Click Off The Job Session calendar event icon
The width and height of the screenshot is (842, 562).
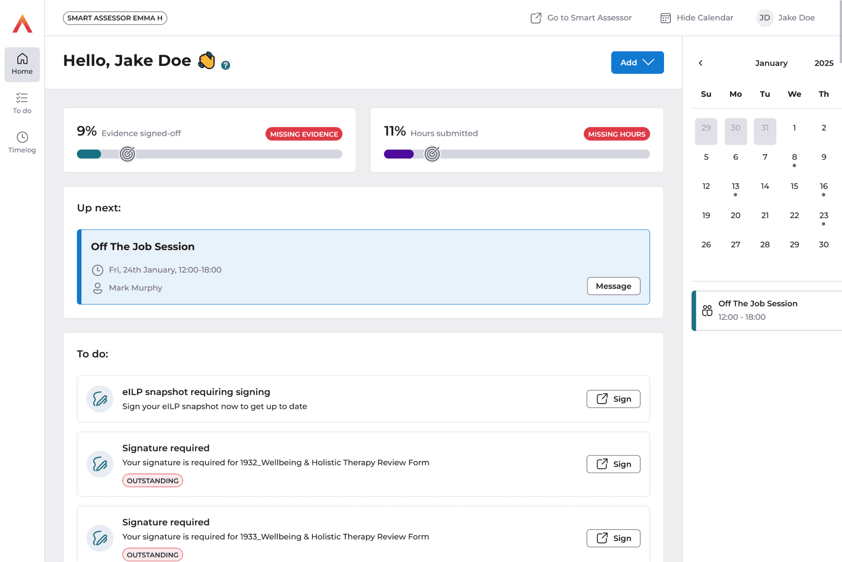coord(707,310)
